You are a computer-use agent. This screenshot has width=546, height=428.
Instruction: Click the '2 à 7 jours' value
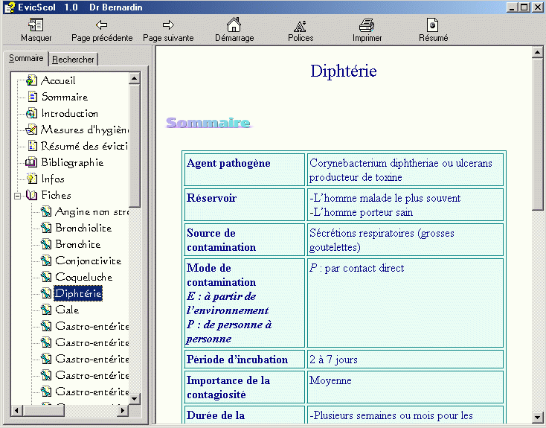pyautogui.click(x=333, y=360)
